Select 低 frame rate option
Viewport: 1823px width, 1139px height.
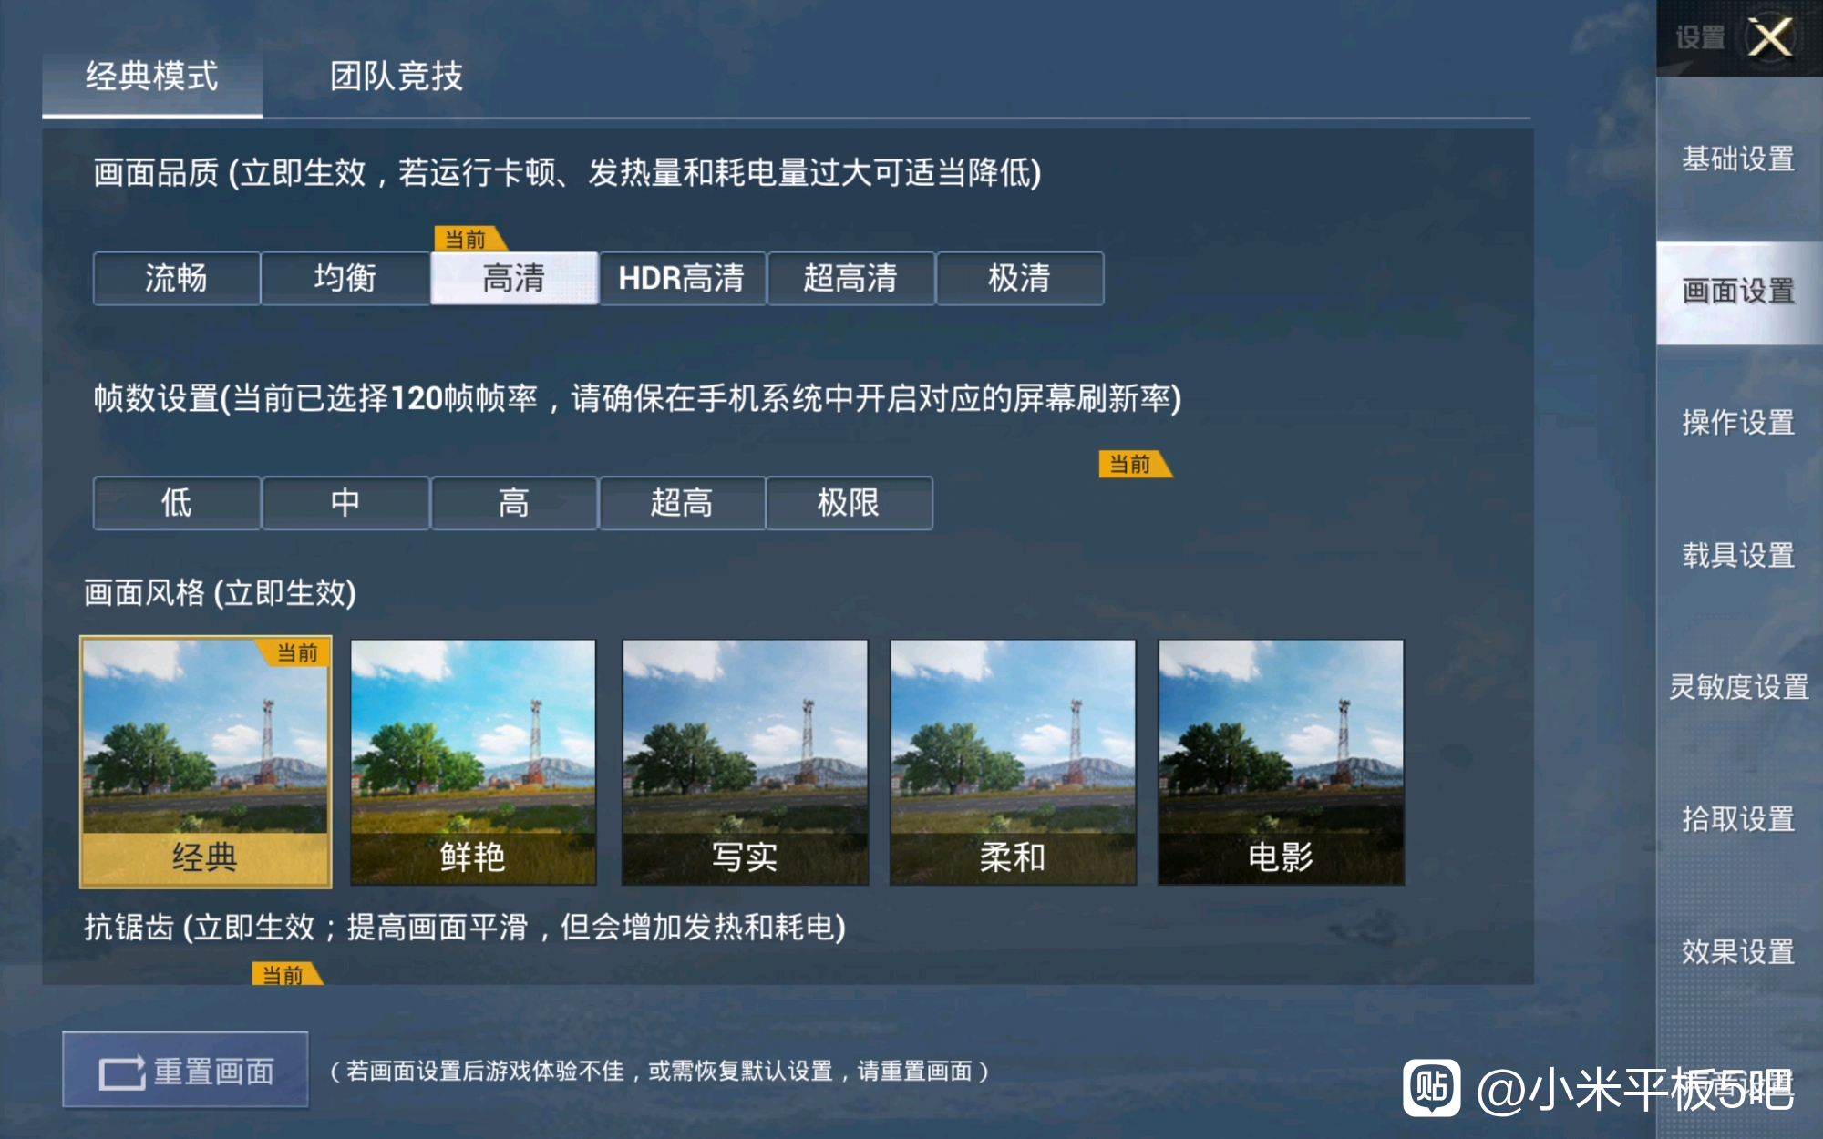tap(176, 503)
